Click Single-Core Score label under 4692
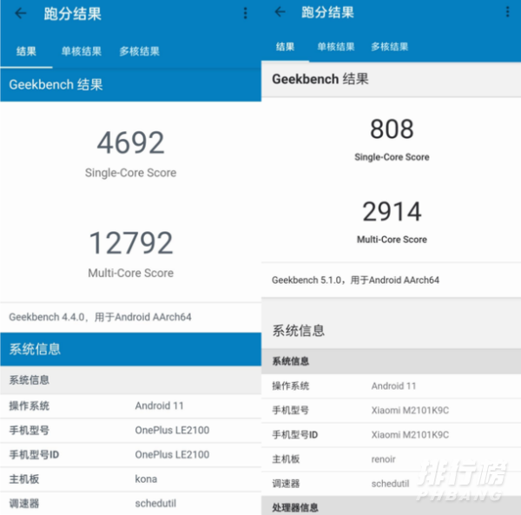The height and width of the screenshot is (515, 521). coord(130,173)
